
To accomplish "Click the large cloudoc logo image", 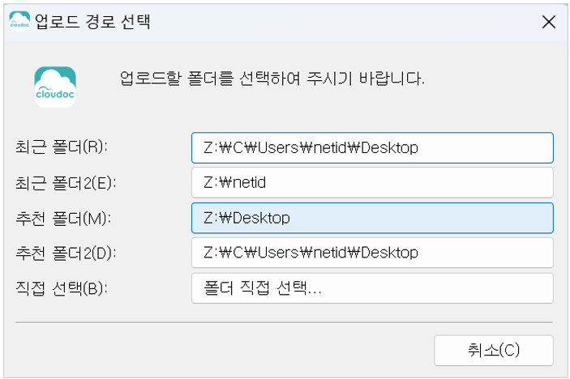I will click(55, 87).
